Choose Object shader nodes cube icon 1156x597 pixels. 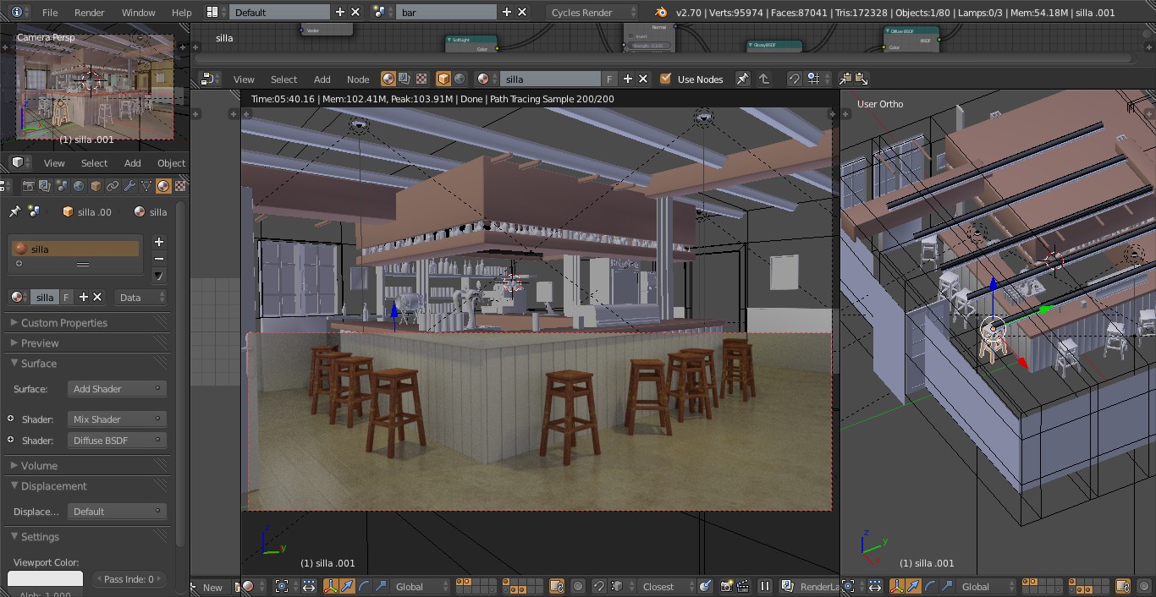pyautogui.click(x=443, y=79)
